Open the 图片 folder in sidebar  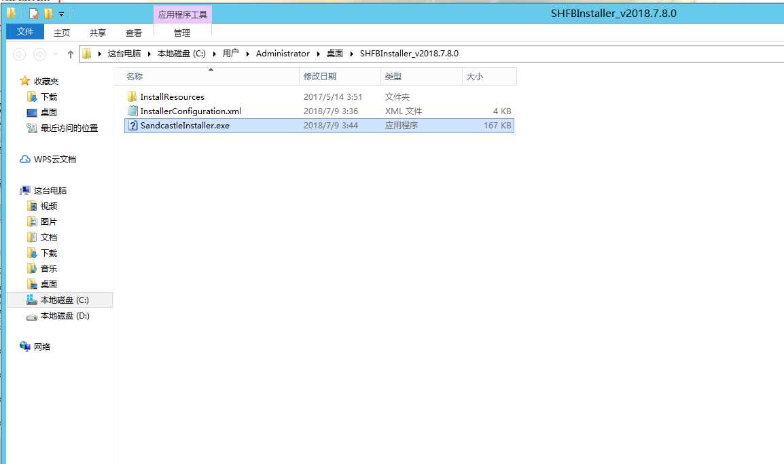coord(48,221)
